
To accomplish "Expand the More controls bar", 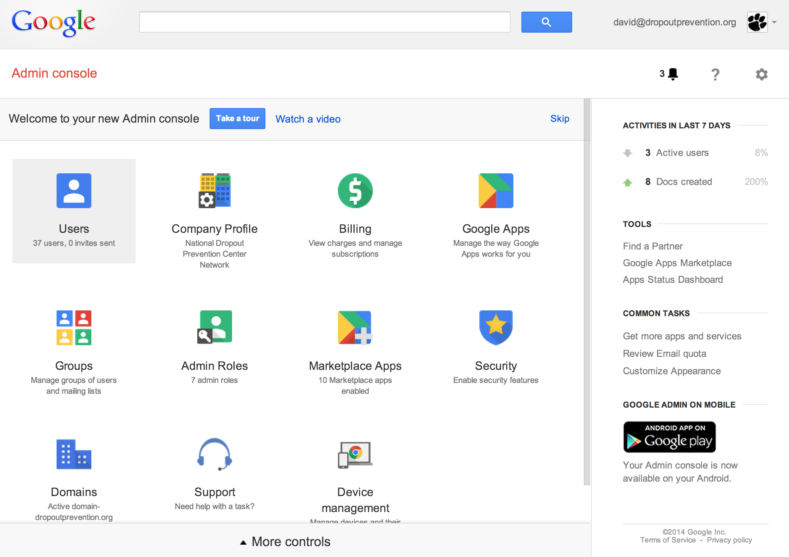I will coord(286,542).
